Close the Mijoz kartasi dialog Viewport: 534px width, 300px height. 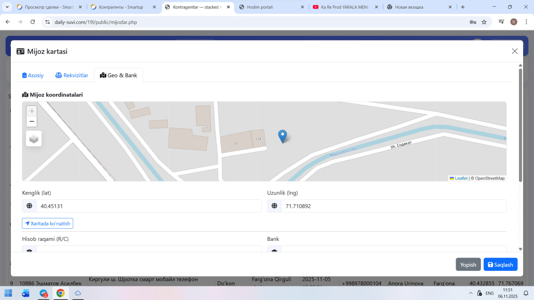click(x=515, y=51)
